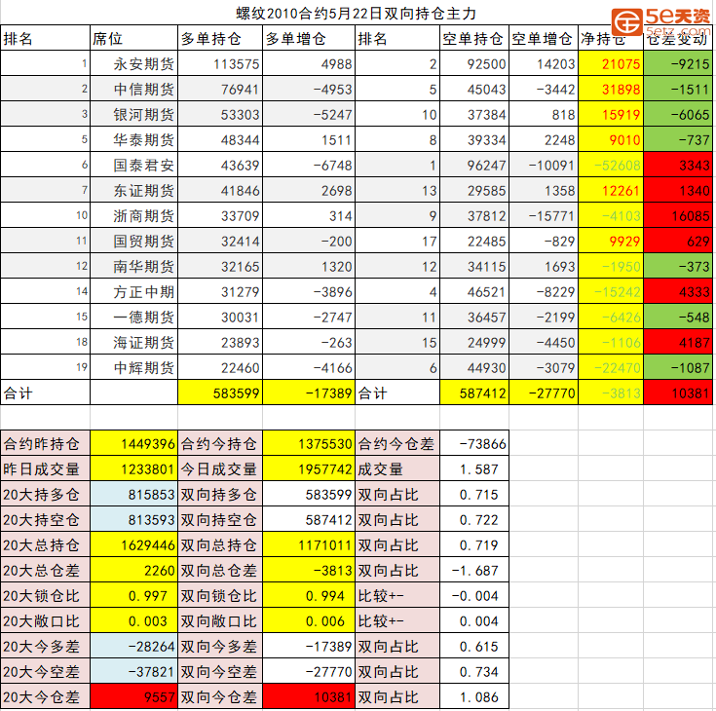Click the green cell showing -9215

tap(679, 64)
